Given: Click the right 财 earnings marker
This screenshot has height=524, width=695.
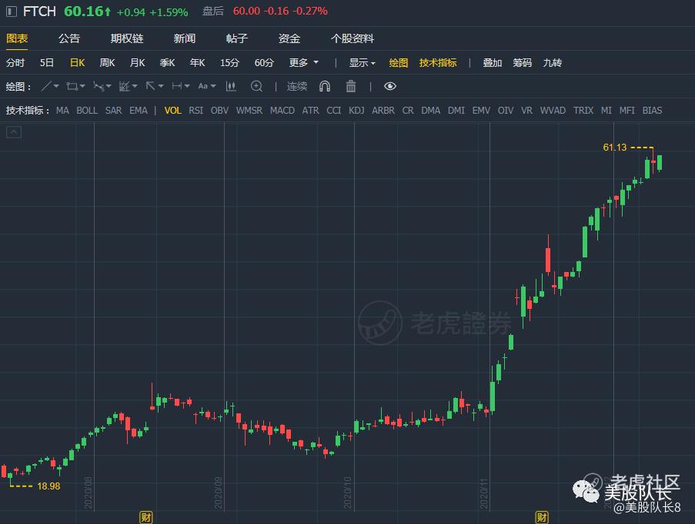Looking at the screenshot, I should (542, 517).
